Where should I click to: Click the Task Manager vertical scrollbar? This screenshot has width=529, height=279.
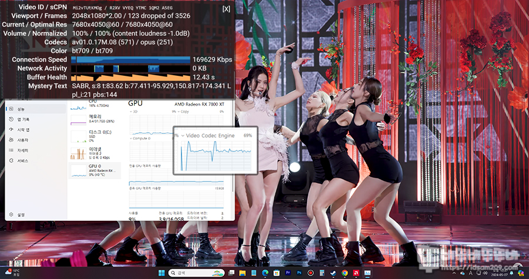(233, 145)
